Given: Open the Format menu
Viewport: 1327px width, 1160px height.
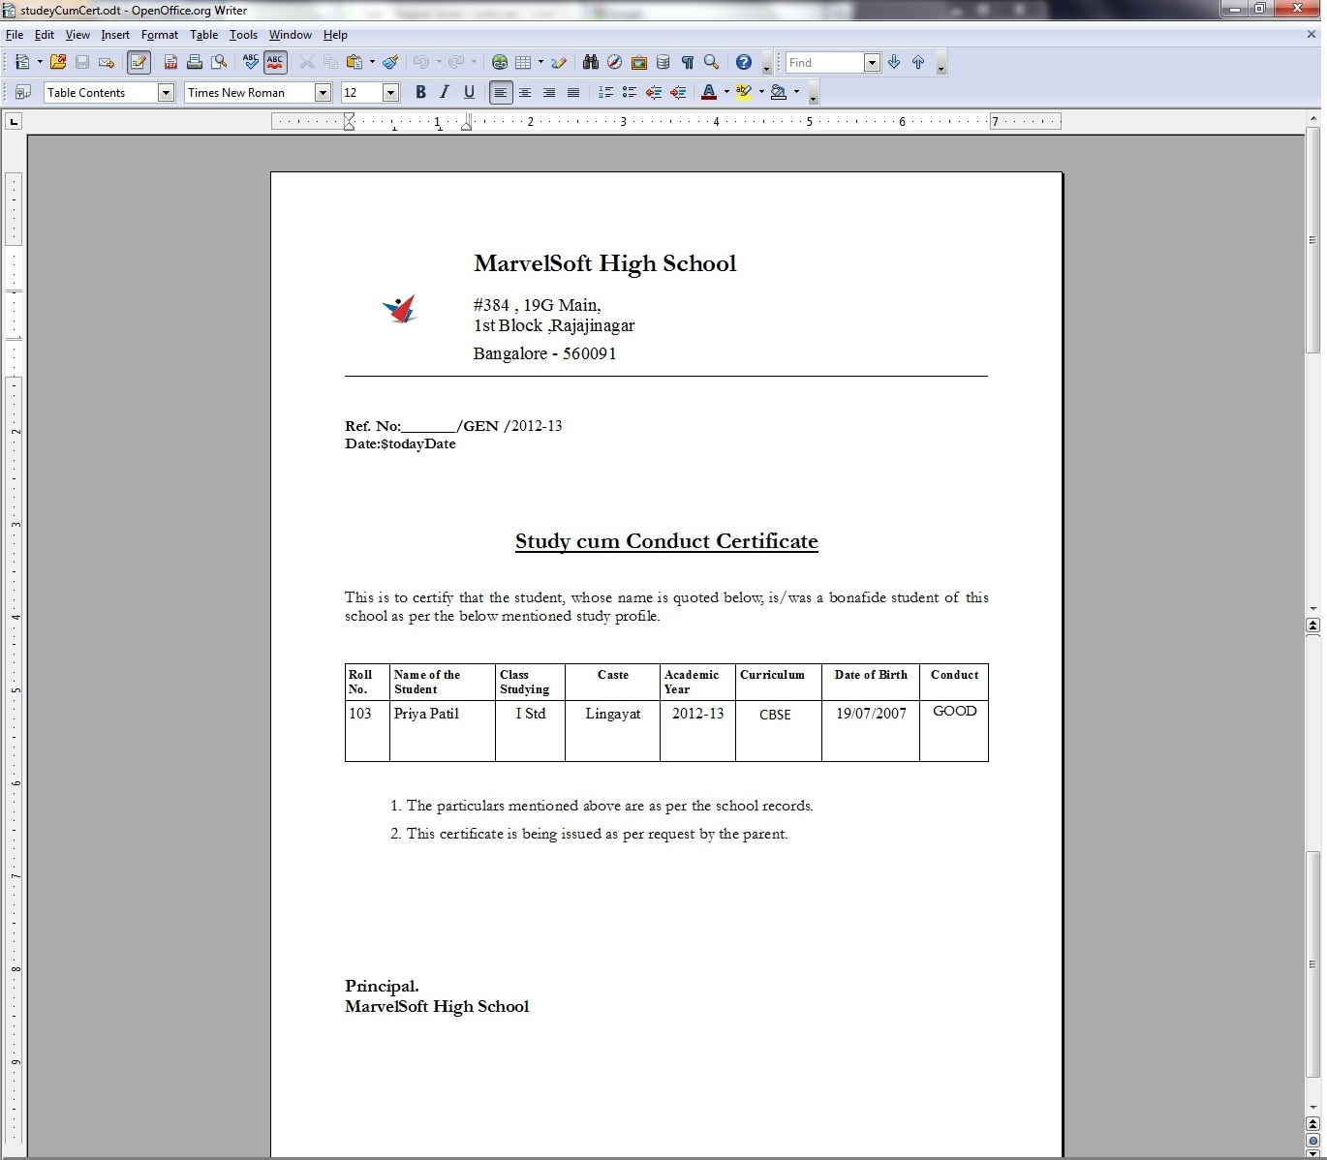Looking at the screenshot, I should click(159, 35).
